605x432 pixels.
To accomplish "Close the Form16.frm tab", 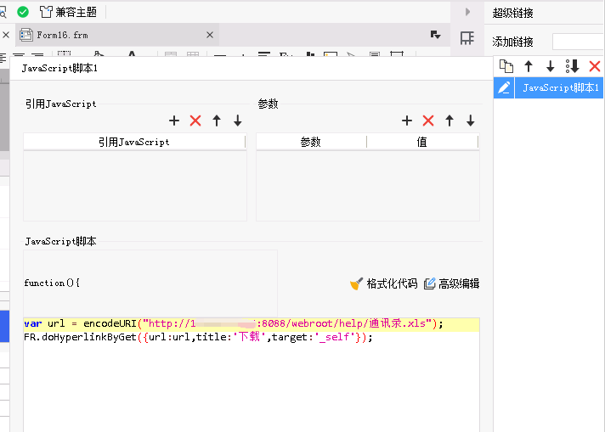I will [210, 35].
